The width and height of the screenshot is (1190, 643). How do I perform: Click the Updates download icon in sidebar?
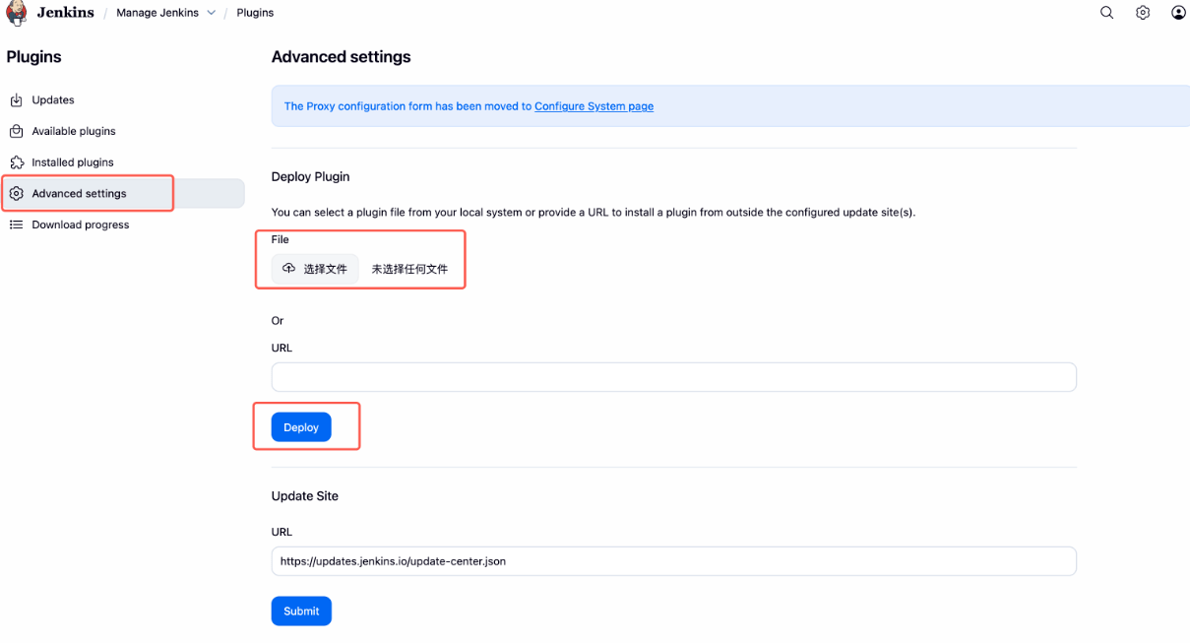[16, 100]
